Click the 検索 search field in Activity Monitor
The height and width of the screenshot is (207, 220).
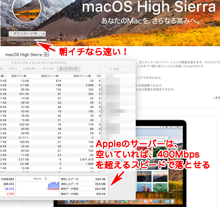click(116, 69)
